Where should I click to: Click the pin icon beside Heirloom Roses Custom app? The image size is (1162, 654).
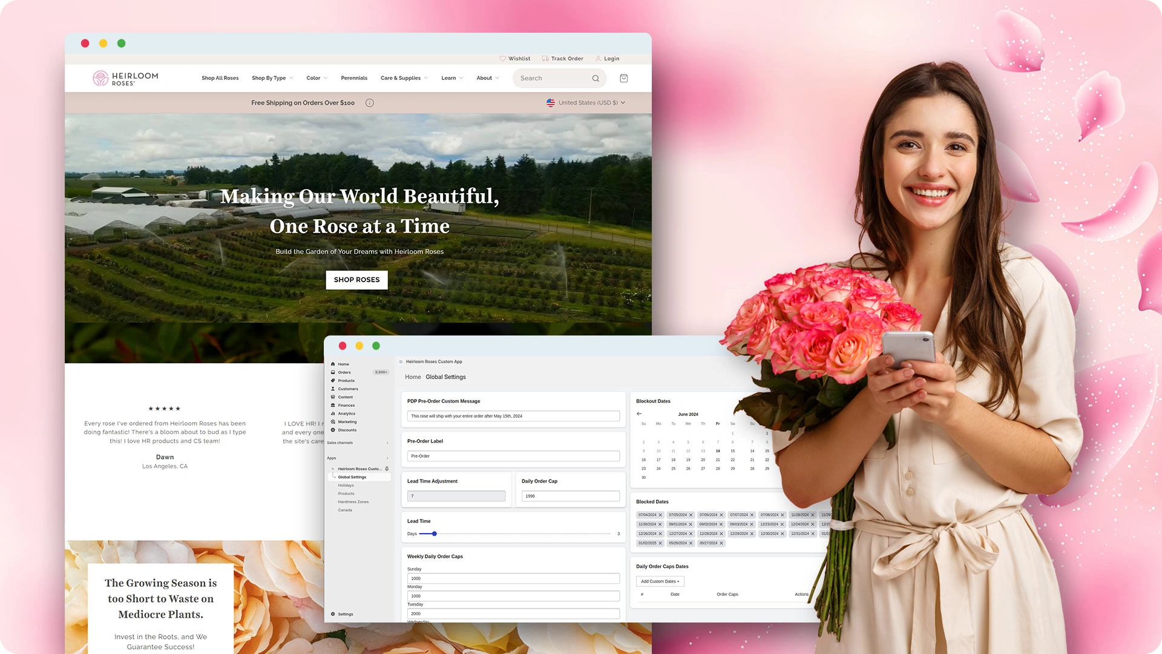pyautogui.click(x=387, y=469)
